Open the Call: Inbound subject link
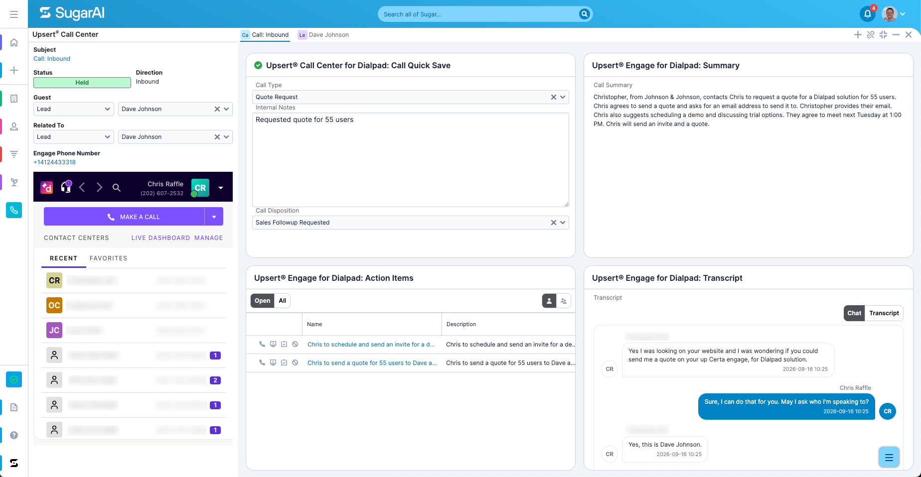 pos(52,59)
